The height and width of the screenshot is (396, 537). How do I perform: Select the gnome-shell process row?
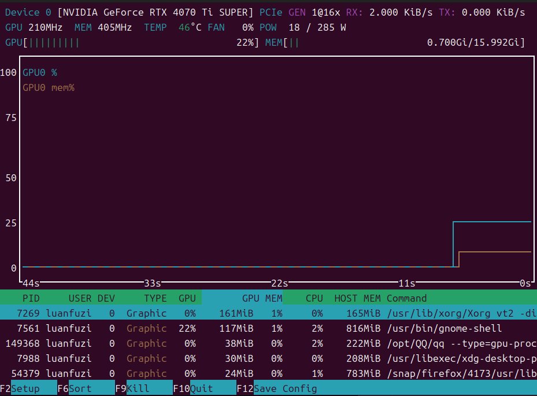tap(268, 328)
